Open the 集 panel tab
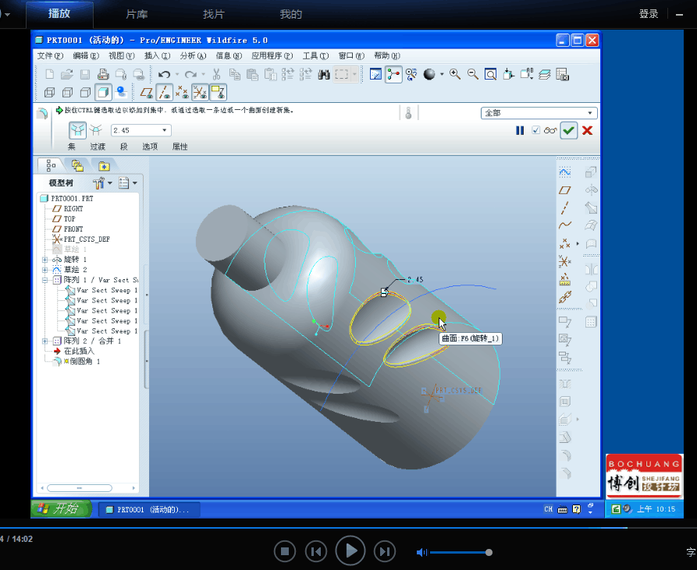 pos(71,147)
